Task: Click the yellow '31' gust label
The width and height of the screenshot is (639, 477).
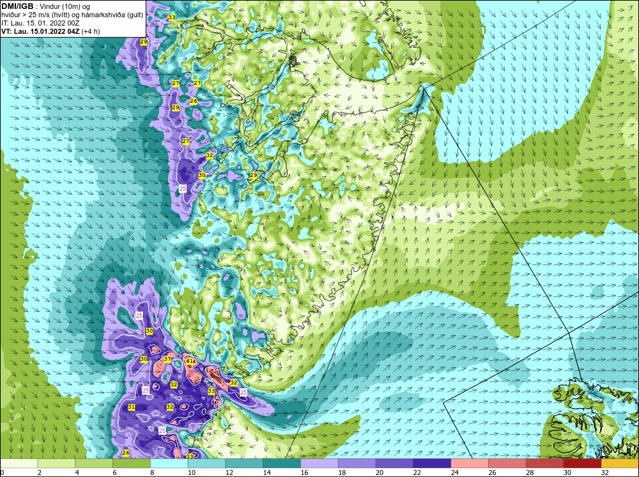Action: click(x=131, y=407)
